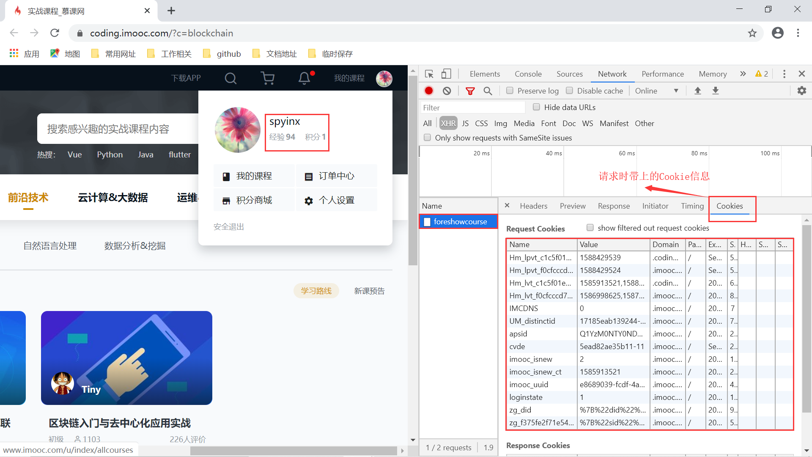Enable Preserve log checkbox

(510, 91)
